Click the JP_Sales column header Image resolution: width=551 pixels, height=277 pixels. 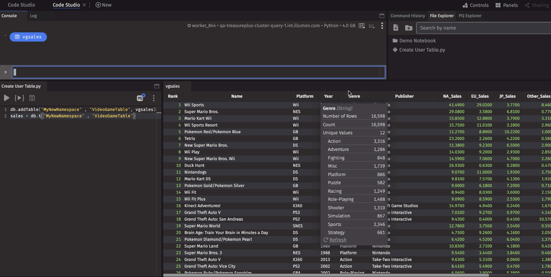(507, 96)
